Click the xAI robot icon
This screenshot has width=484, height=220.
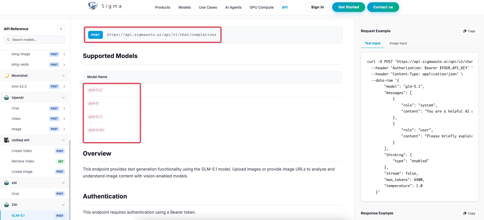pos(7,183)
